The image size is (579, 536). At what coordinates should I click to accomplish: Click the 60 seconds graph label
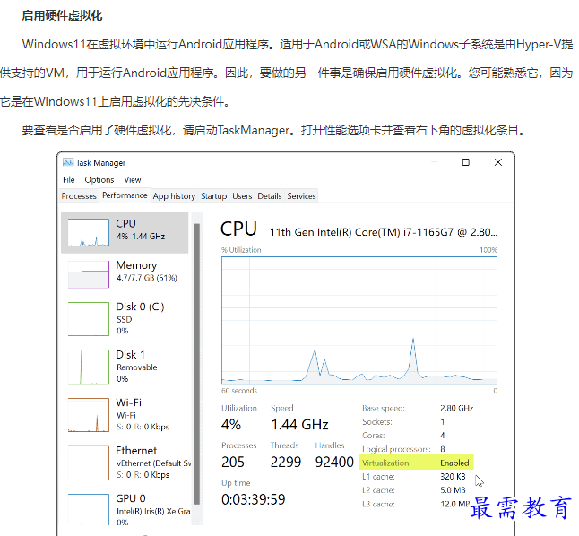[x=239, y=391]
